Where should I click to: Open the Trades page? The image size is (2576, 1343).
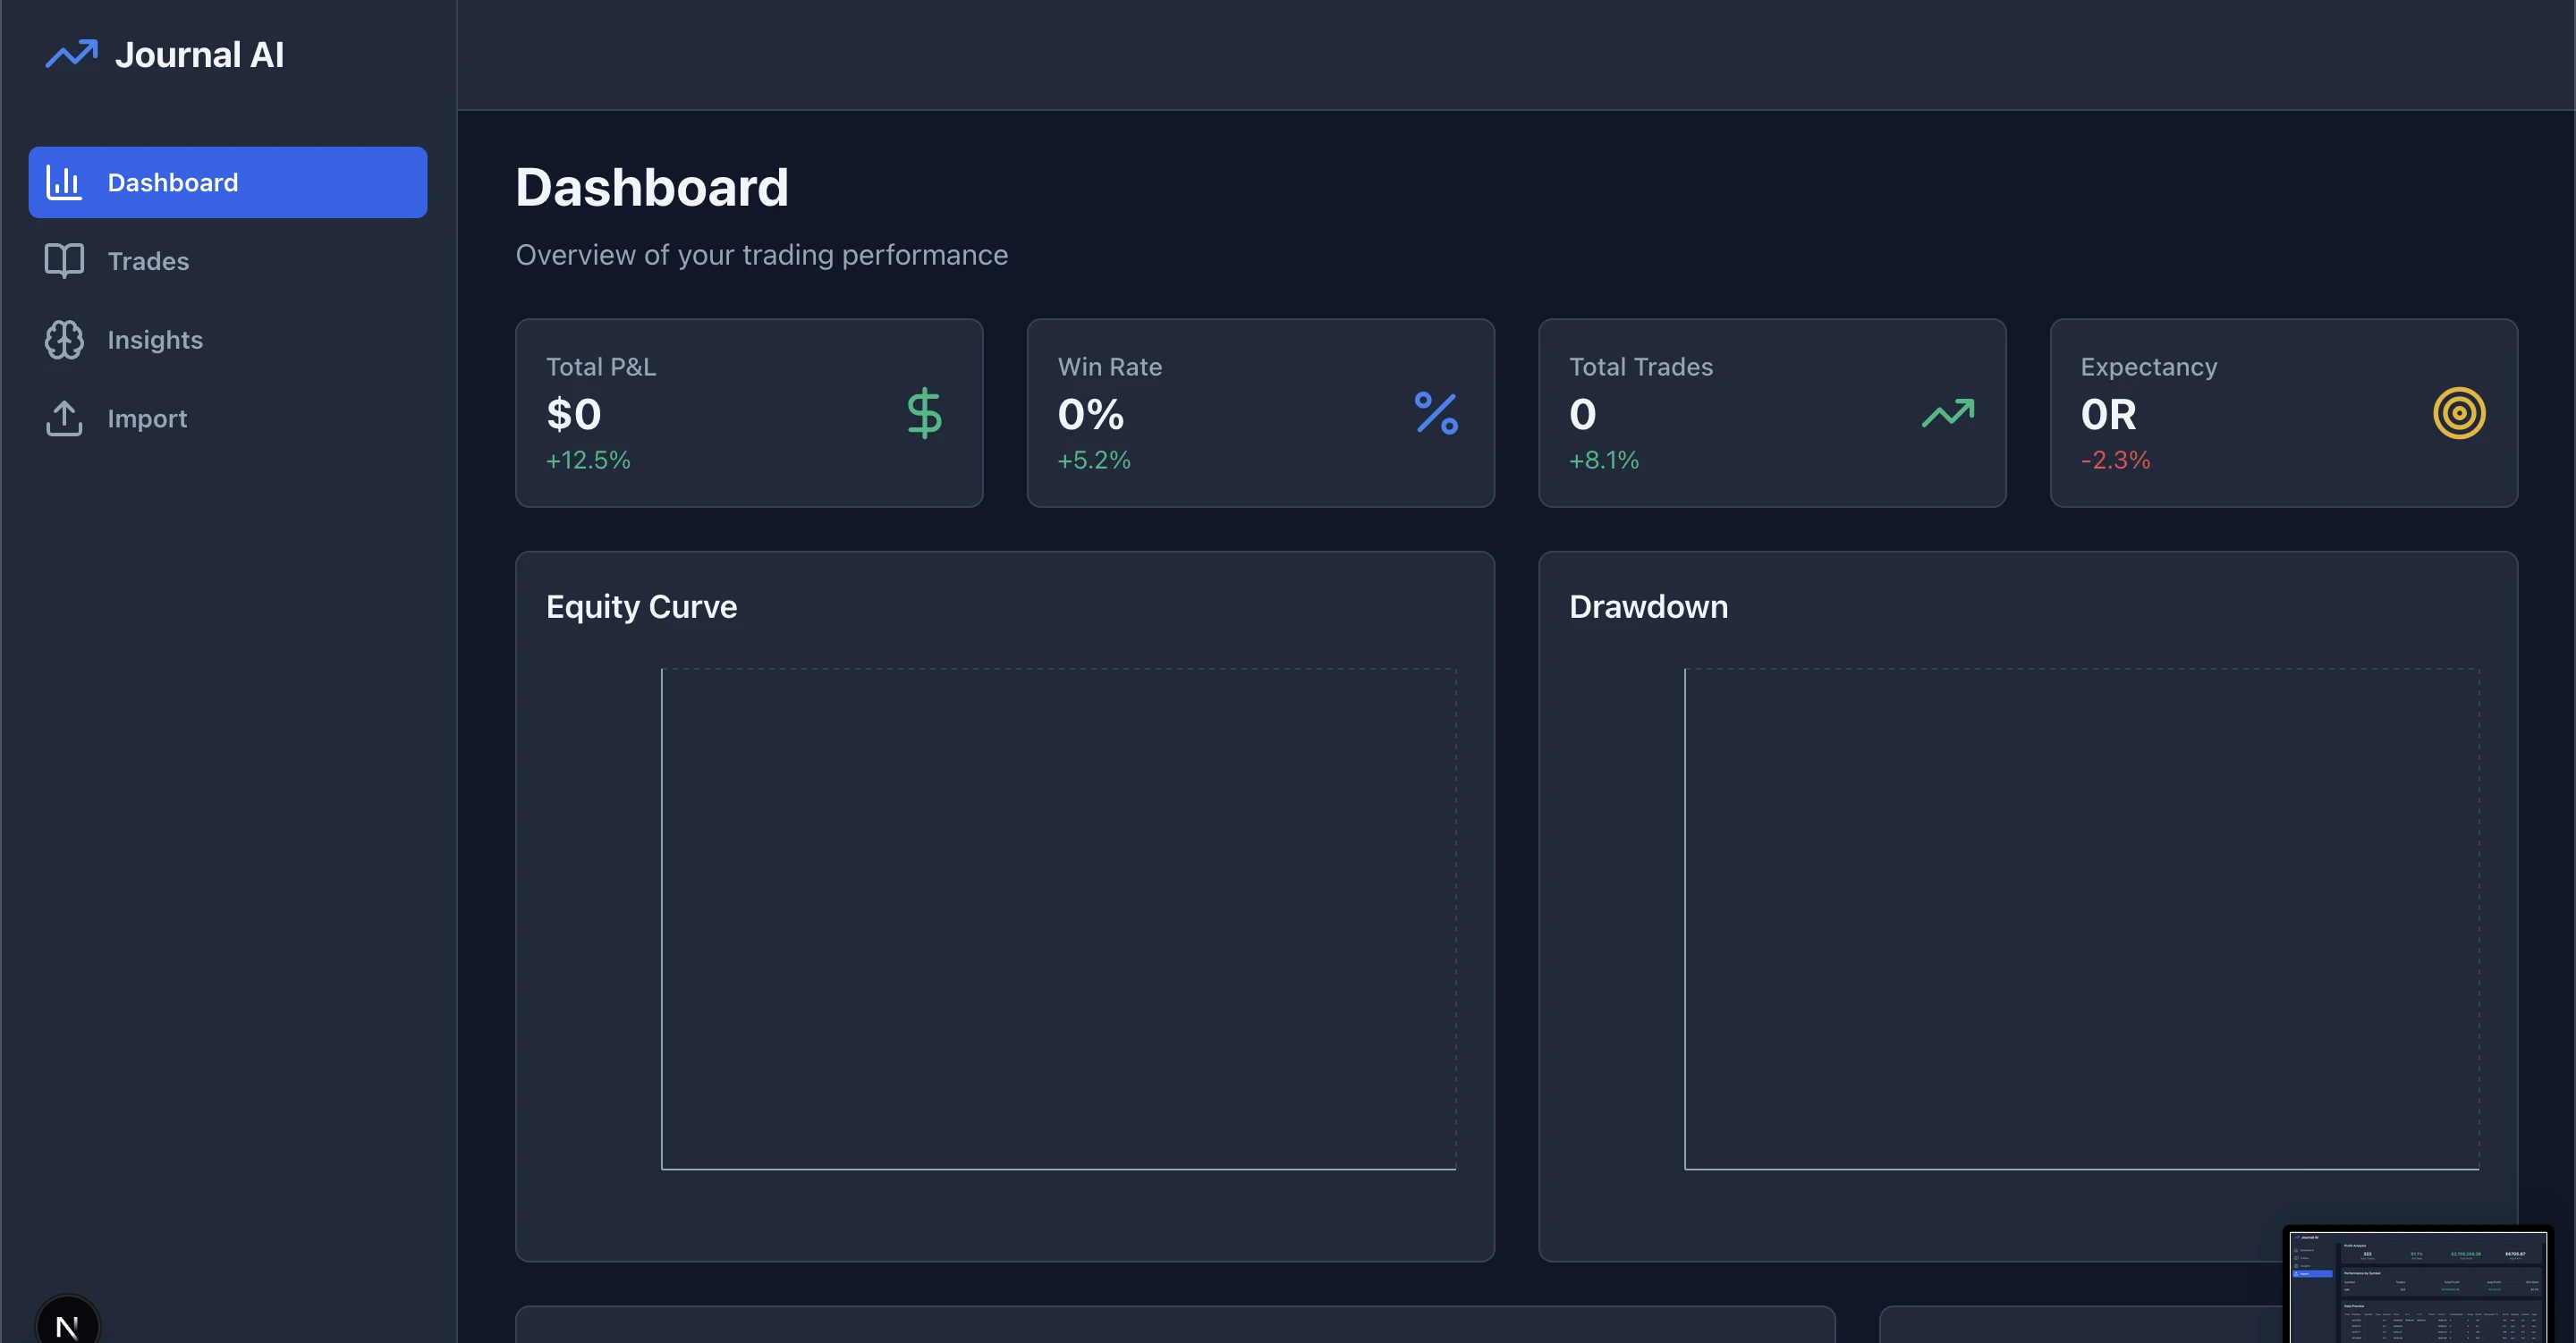pos(148,261)
